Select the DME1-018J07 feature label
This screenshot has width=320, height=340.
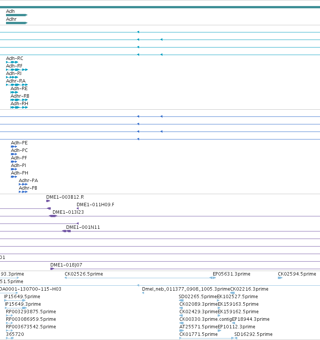pyautogui.click(x=66, y=265)
